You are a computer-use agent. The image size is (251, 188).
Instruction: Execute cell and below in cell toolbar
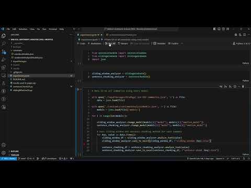tap(230, 87)
